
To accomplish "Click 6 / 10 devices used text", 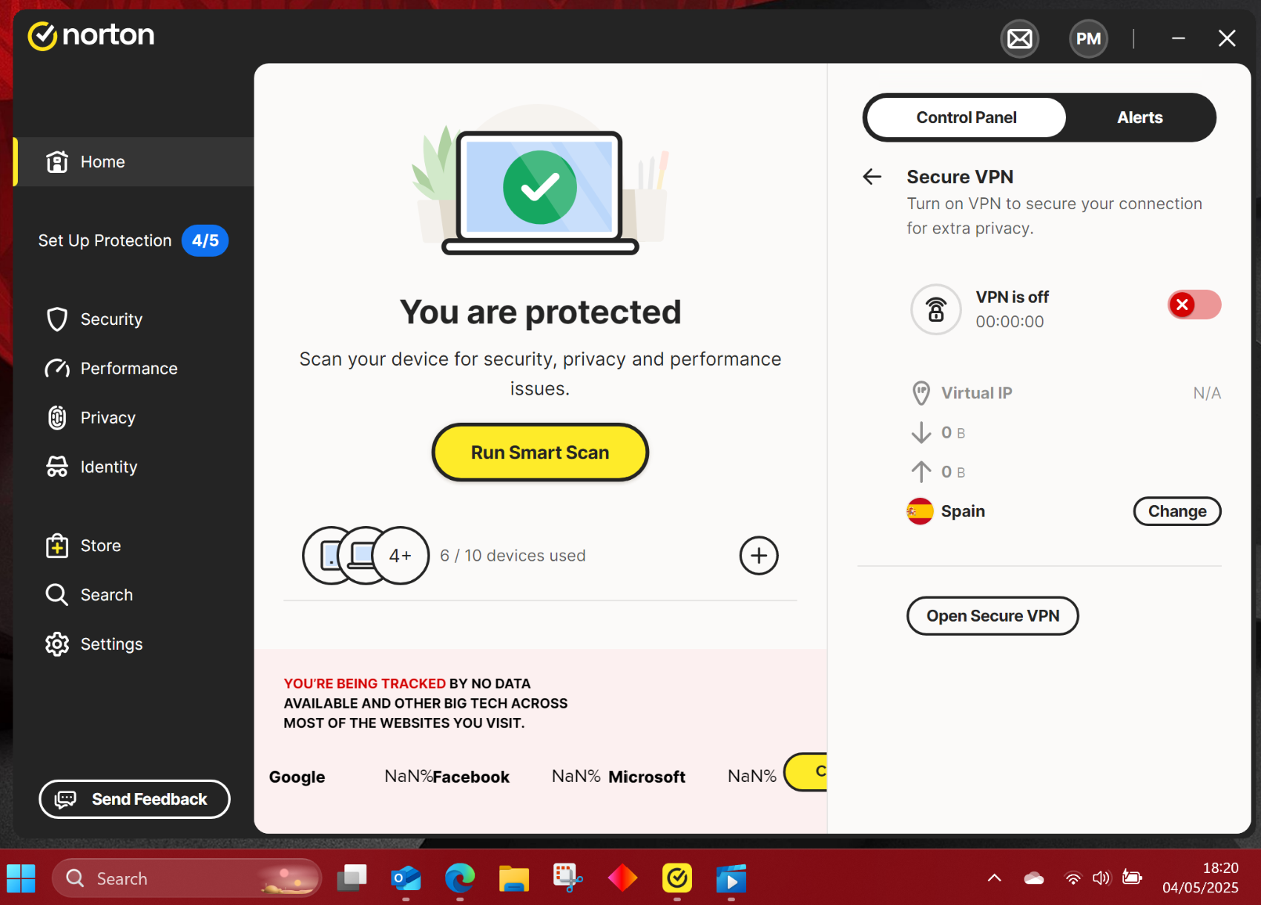I will point(513,556).
